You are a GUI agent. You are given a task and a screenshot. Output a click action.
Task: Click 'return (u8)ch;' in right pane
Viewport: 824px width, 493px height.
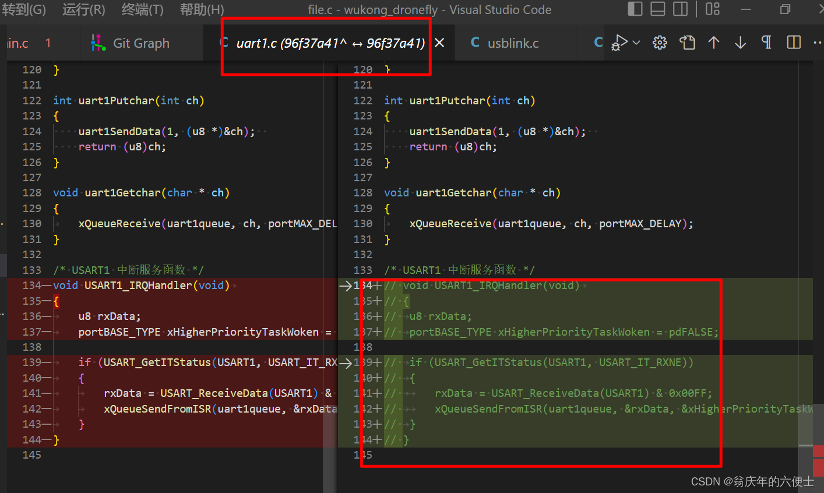453,147
